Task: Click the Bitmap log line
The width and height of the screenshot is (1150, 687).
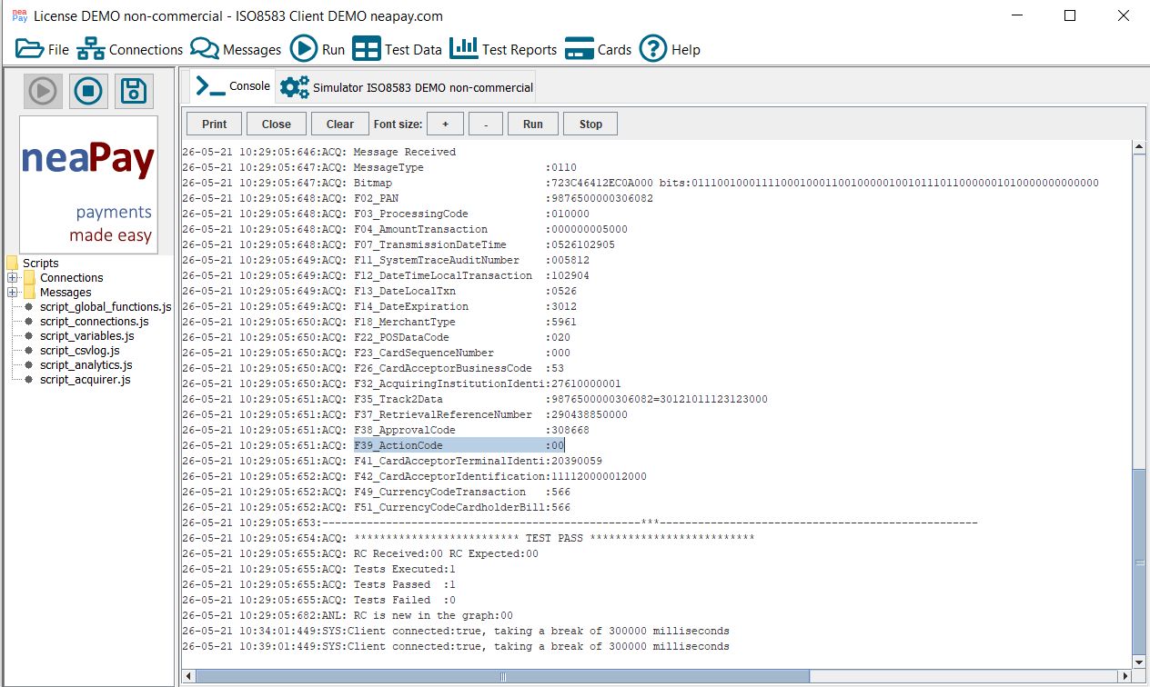Action: [x=641, y=183]
